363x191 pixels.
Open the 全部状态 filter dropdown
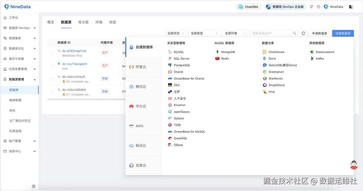176,33
